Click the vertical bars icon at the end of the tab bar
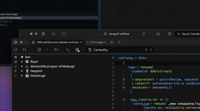This screenshot has width=200, height=111. coord(119,42)
